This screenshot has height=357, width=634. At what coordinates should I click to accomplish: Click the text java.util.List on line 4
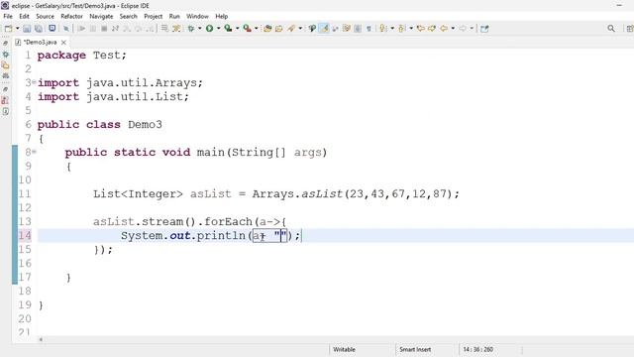pyautogui.click(x=135, y=97)
